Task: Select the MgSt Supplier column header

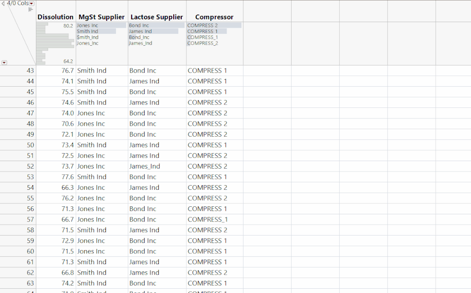Action: click(x=101, y=17)
